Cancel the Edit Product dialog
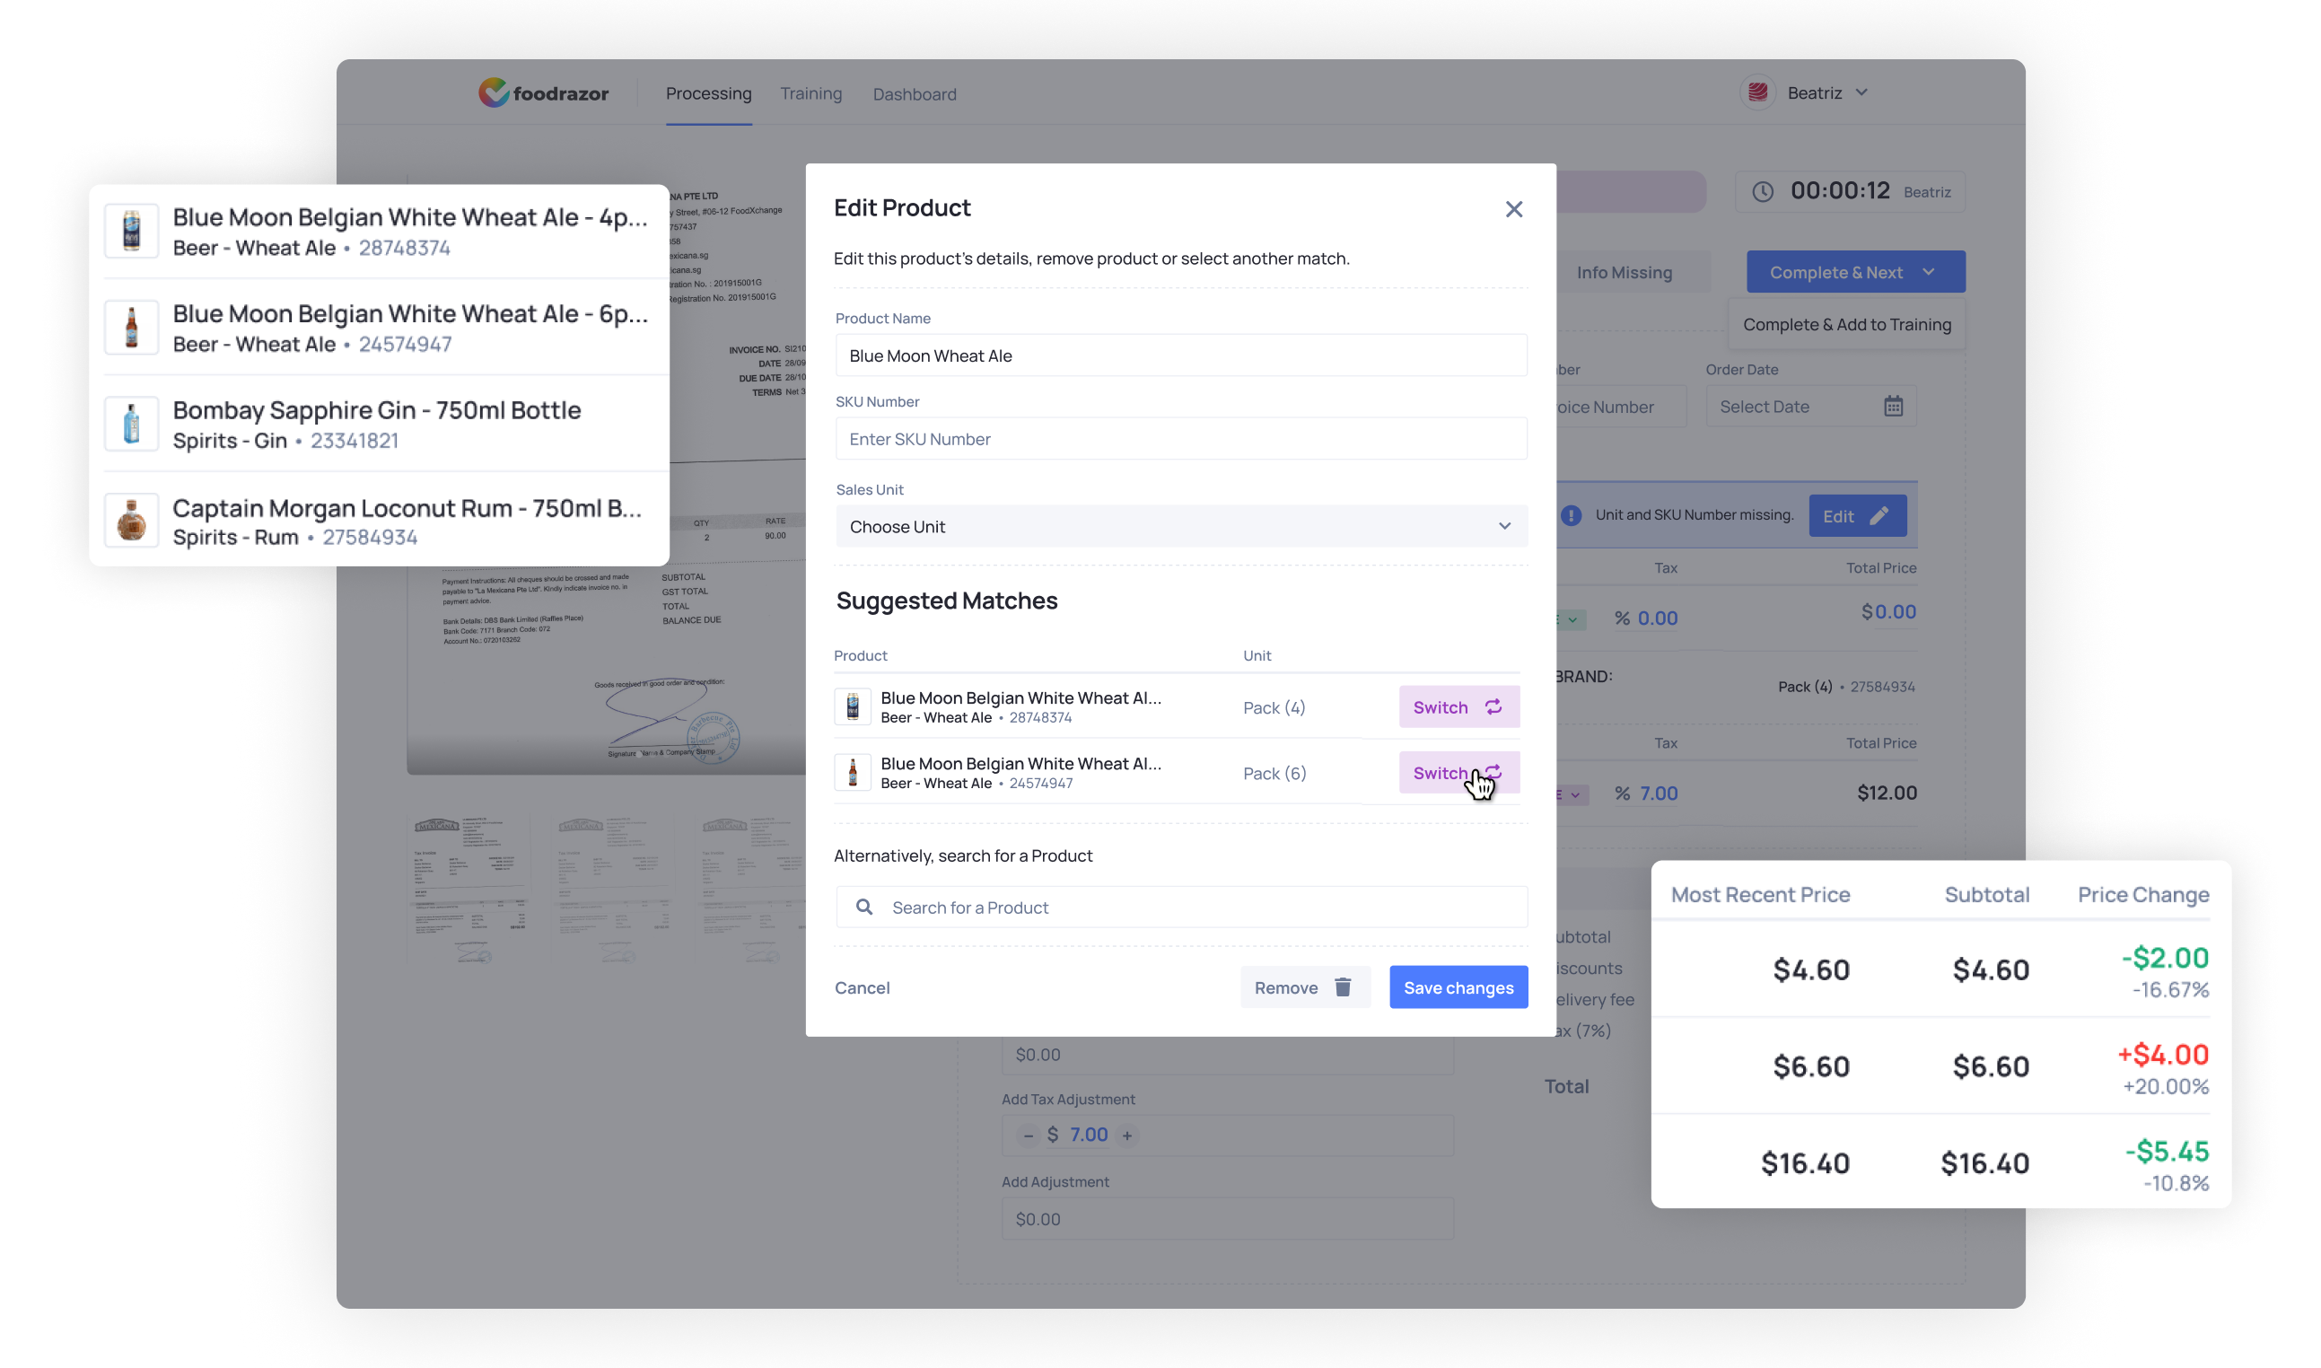Viewport: 2321px width, 1368px height. 862,987
